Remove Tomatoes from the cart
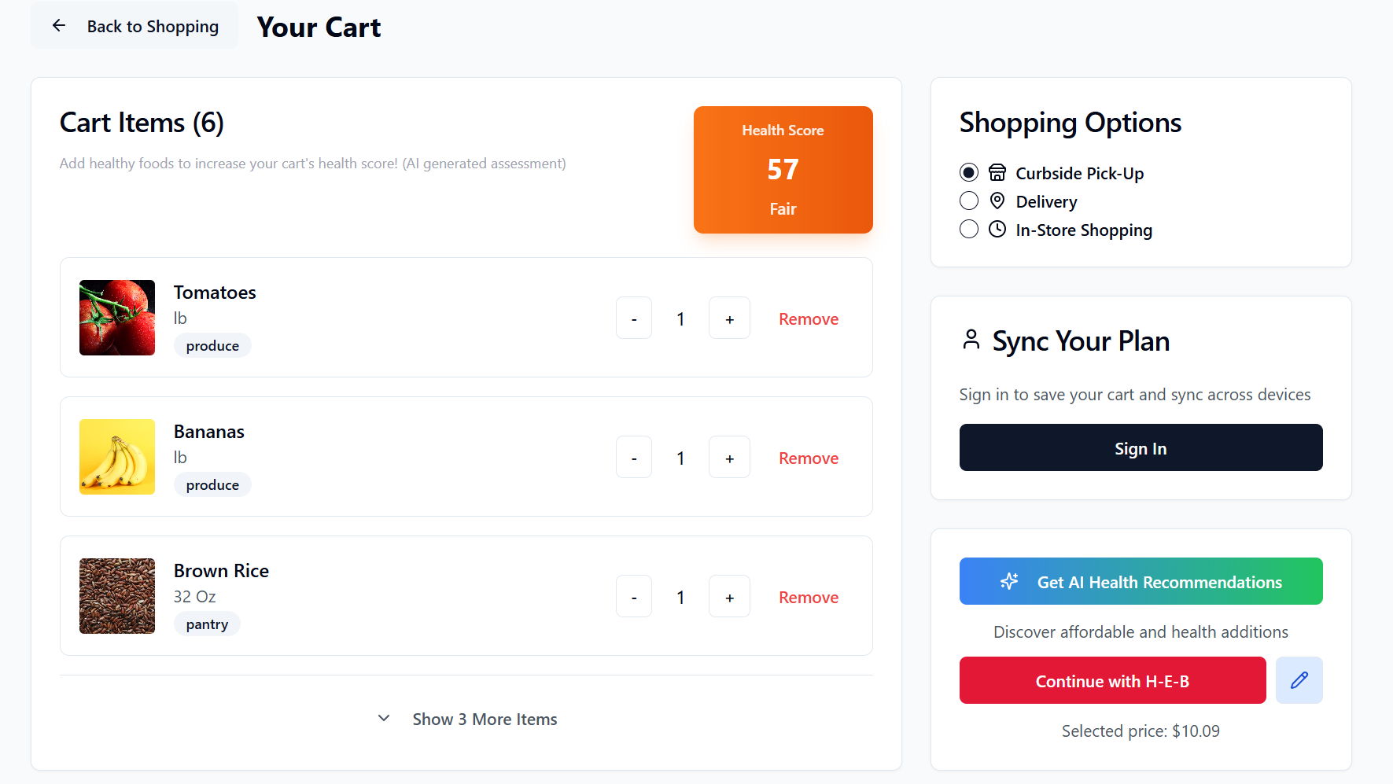The image size is (1393, 784). 809,319
